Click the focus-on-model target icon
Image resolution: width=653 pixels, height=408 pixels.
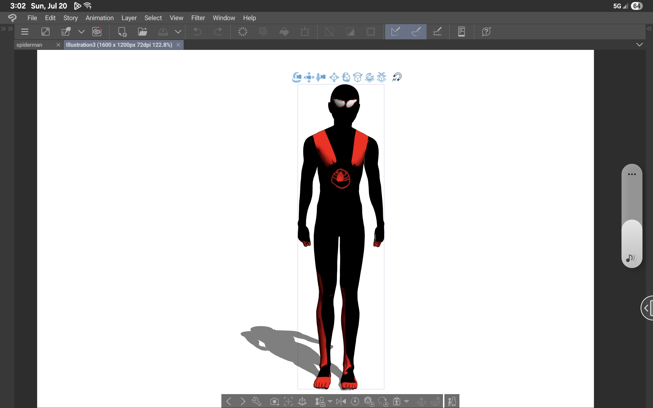(x=289, y=401)
